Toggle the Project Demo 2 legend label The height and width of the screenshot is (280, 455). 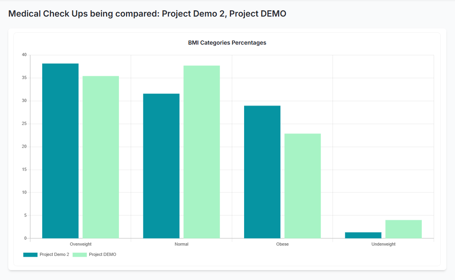[x=54, y=255]
